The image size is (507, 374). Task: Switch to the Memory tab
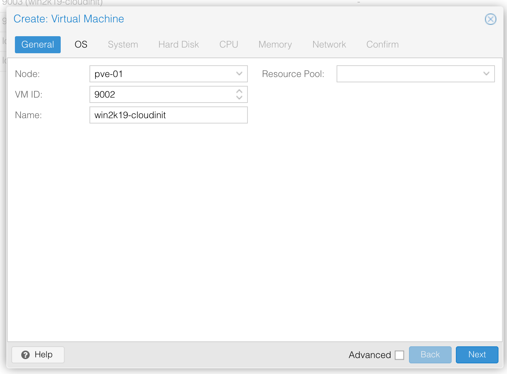(275, 44)
